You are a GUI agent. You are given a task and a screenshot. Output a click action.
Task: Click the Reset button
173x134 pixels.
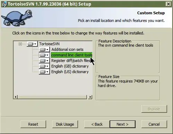(33, 124)
